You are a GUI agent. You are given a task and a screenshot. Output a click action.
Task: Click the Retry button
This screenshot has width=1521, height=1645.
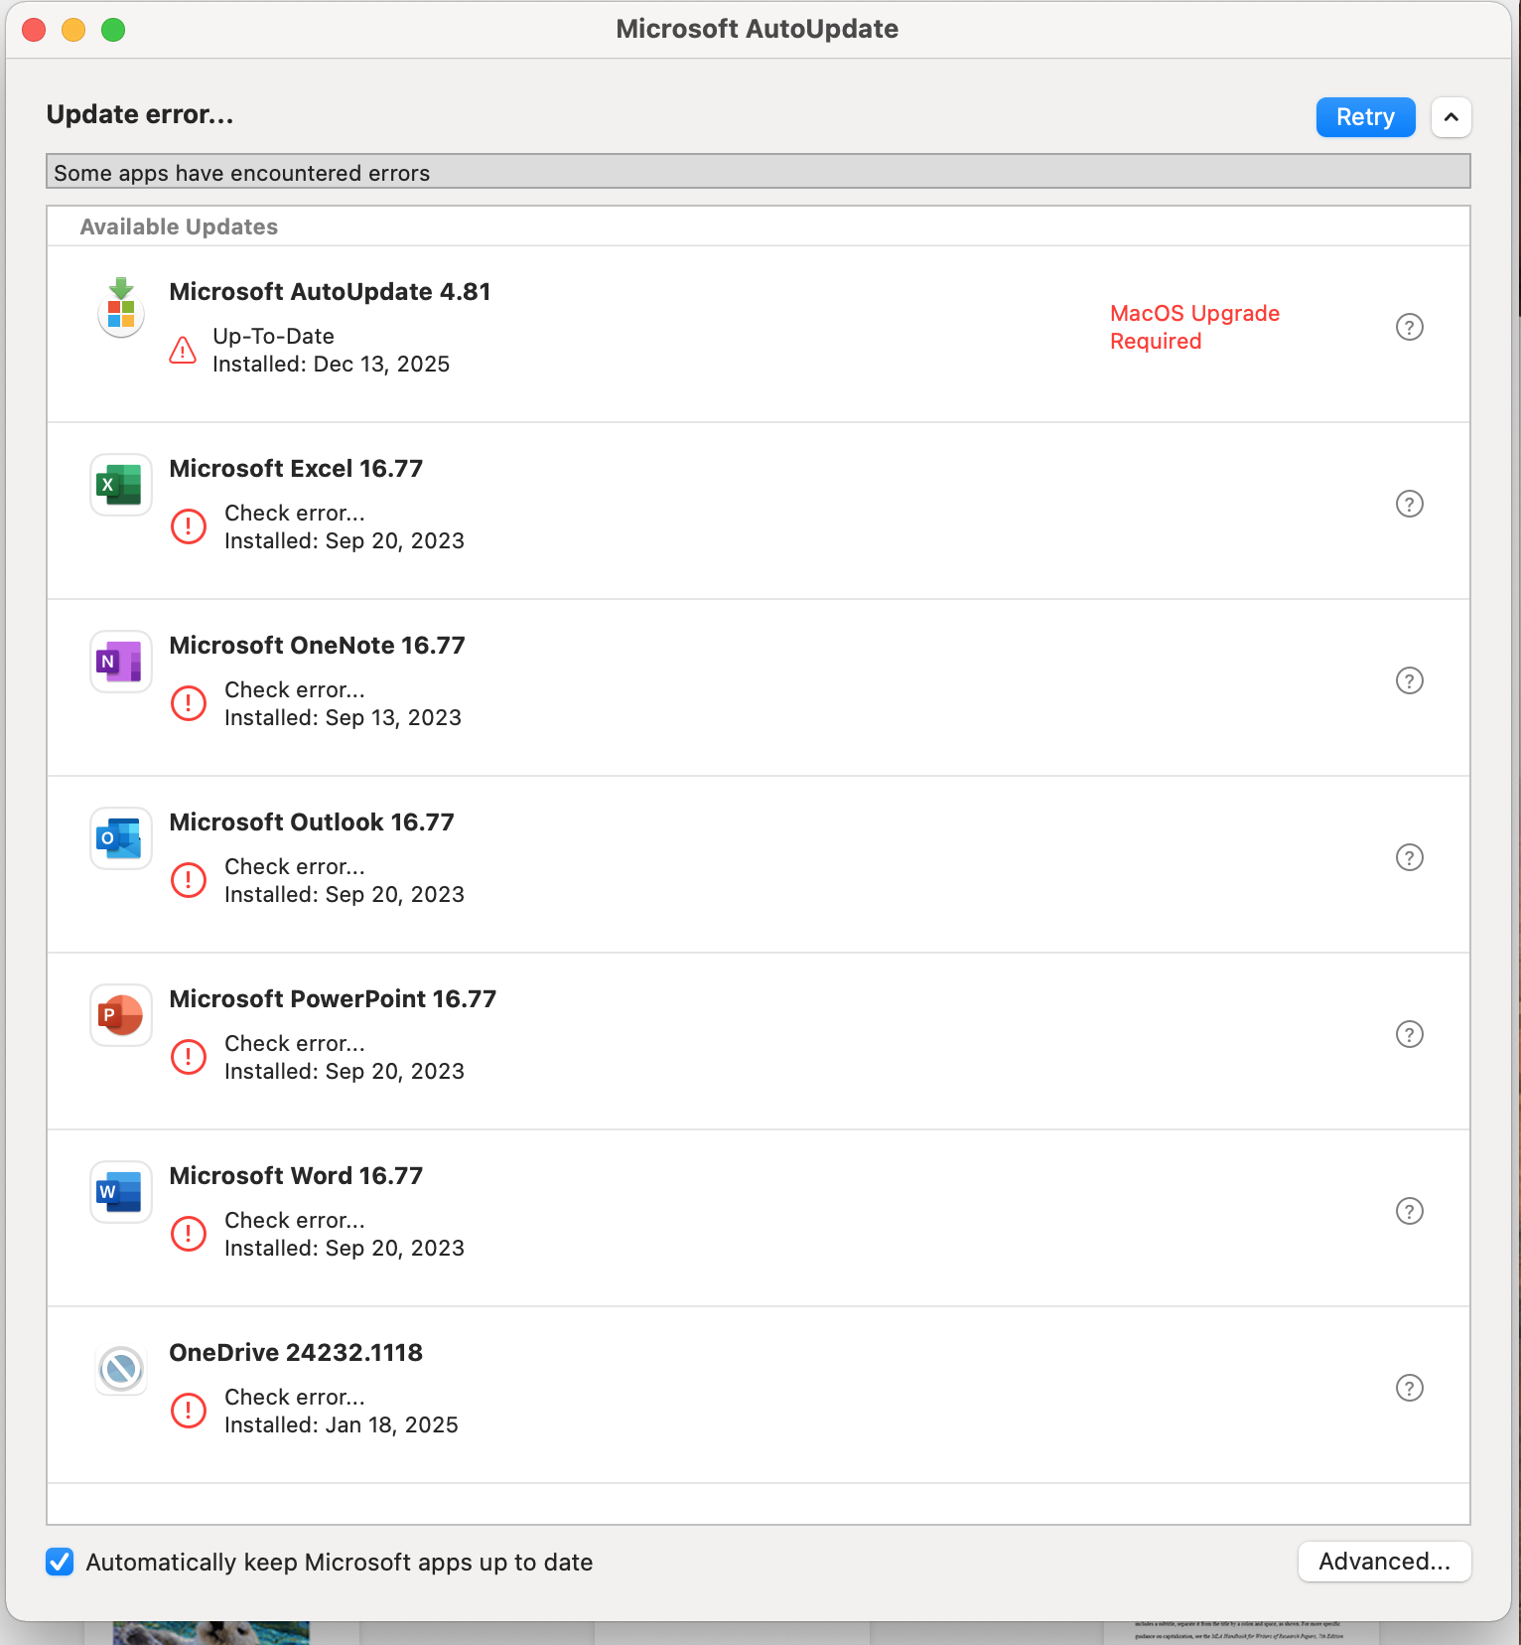coord(1365,117)
